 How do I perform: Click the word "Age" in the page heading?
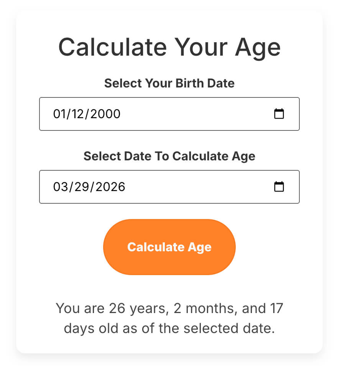click(x=258, y=47)
